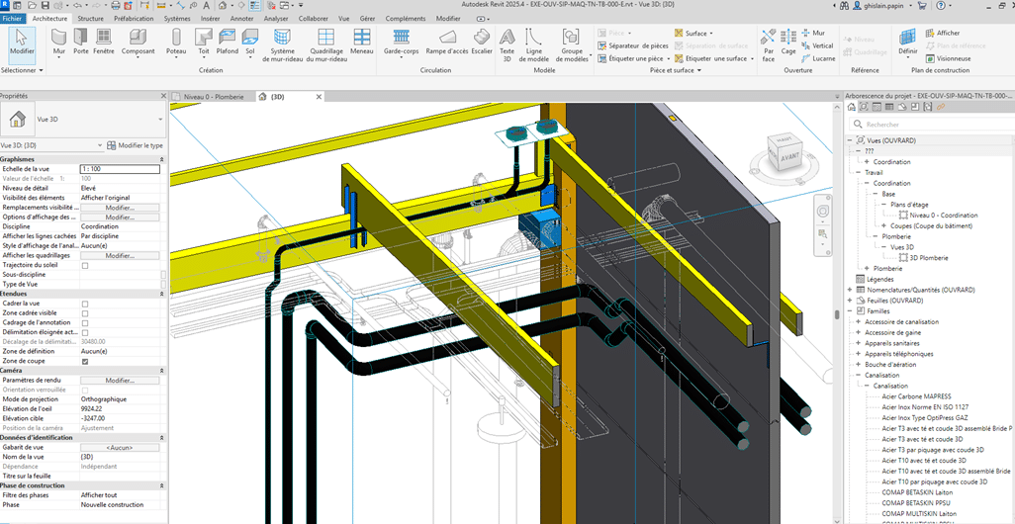The width and height of the screenshot is (1015, 524).
Task: Click Modifier le type button
Action: pyautogui.click(x=136, y=145)
